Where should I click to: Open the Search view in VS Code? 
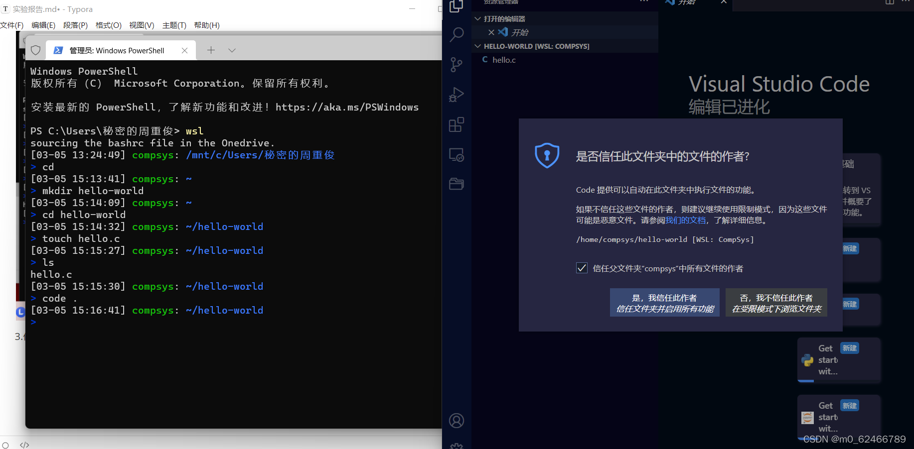[456, 34]
